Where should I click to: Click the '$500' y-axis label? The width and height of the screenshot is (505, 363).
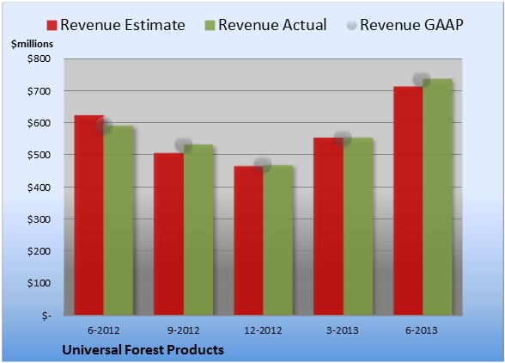point(39,155)
